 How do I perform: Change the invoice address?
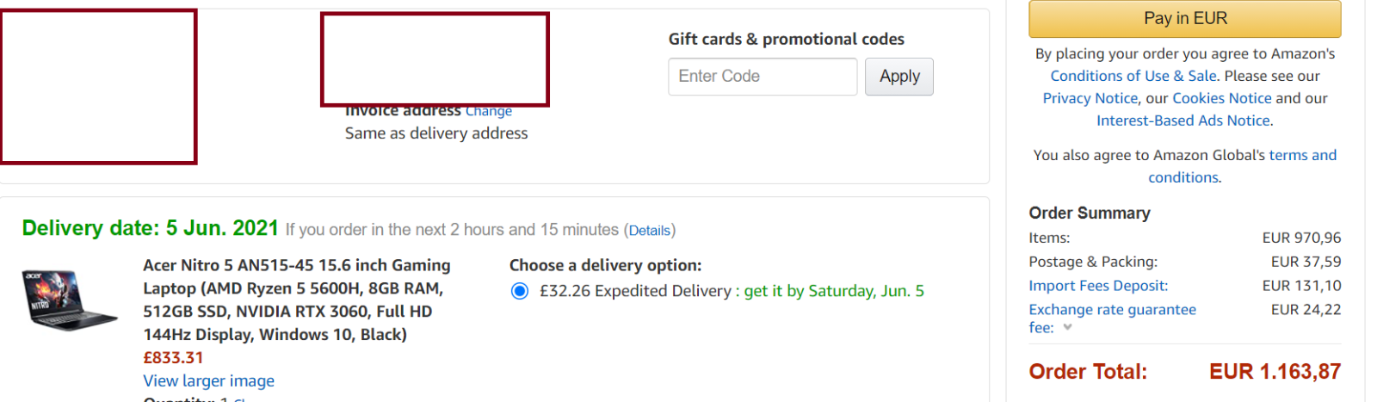[x=489, y=111]
